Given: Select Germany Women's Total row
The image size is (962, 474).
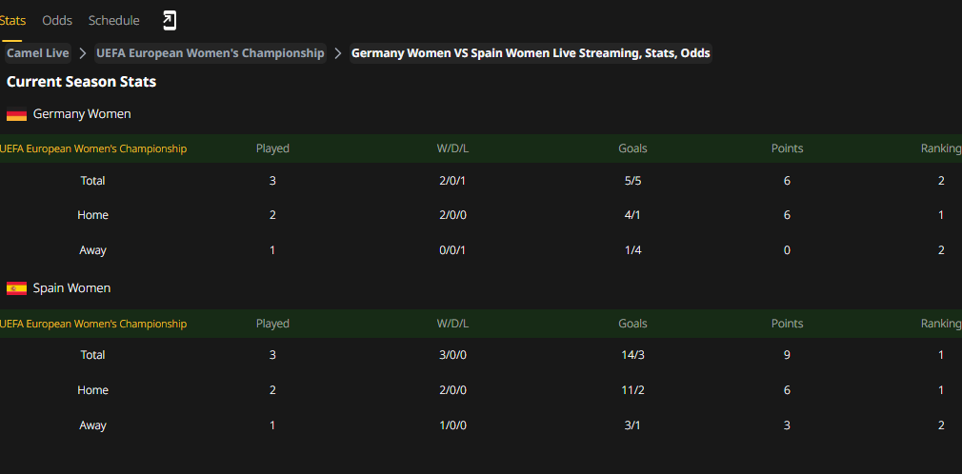Looking at the screenshot, I should click(x=481, y=181).
